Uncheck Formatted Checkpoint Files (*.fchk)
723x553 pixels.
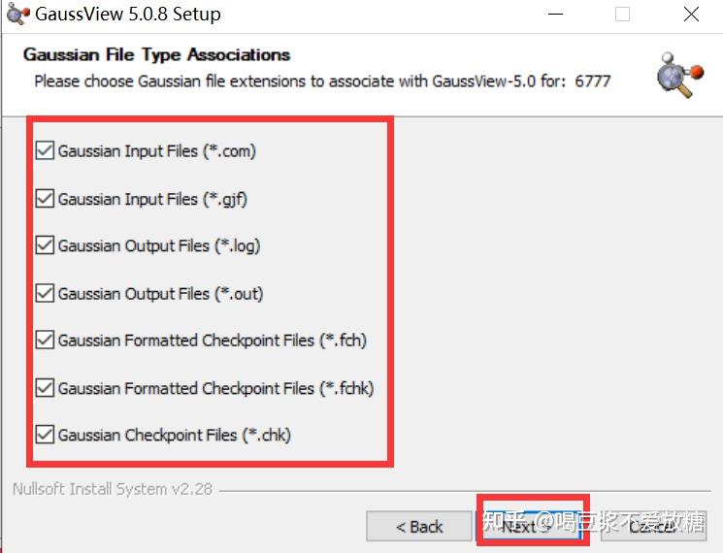pos(45,387)
